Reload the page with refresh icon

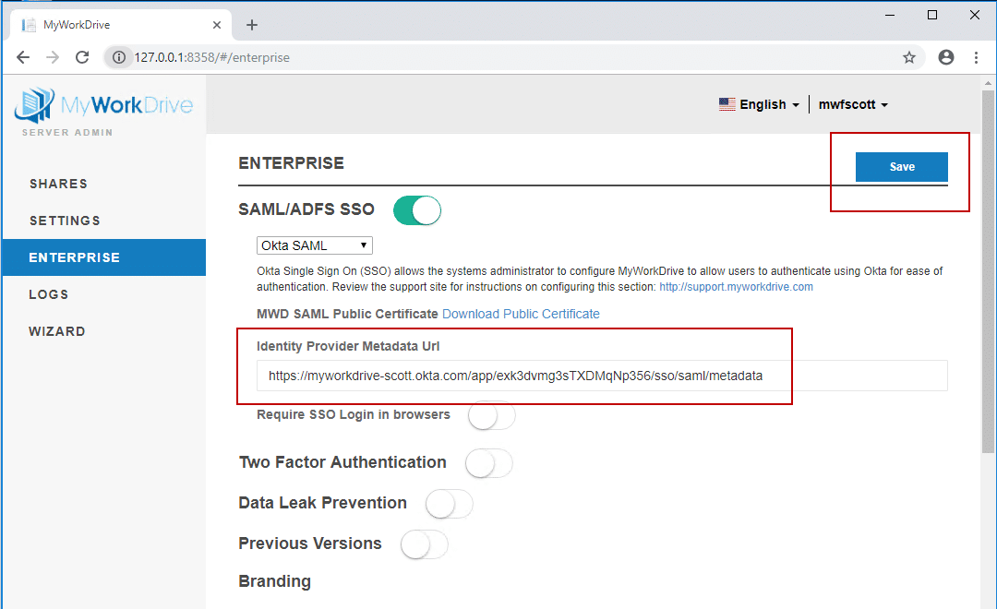click(82, 57)
